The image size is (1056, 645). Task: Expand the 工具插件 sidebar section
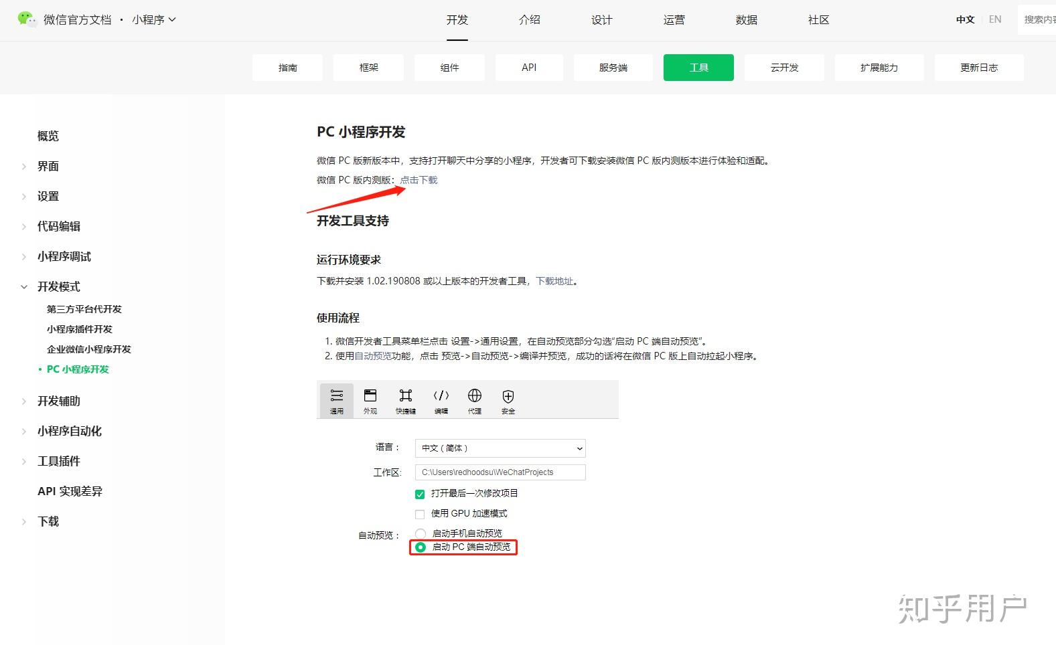24,462
